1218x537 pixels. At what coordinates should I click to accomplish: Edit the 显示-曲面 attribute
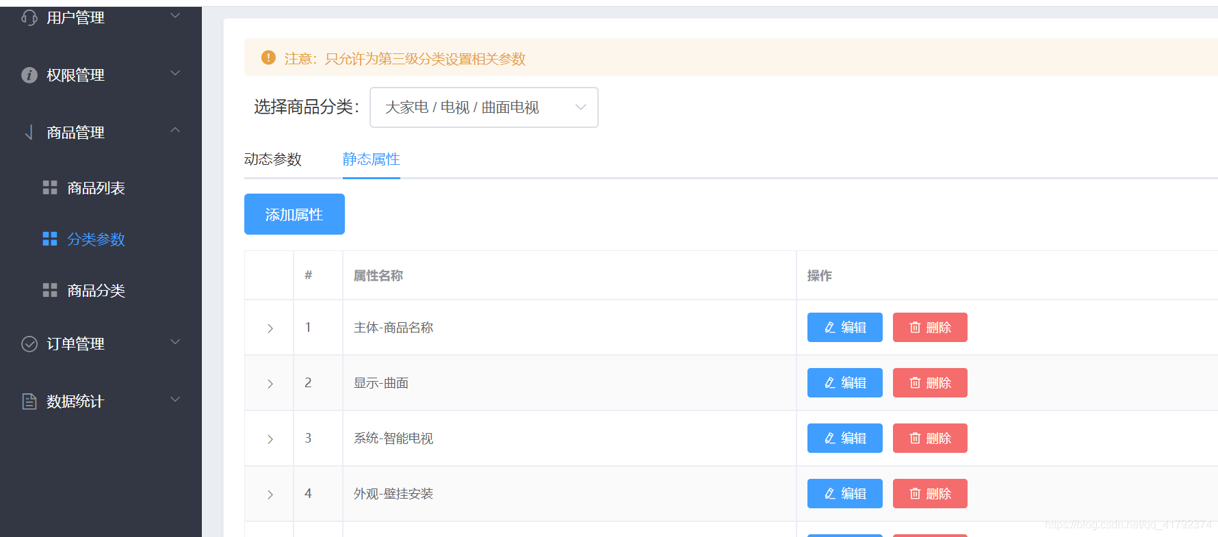pyautogui.click(x=845, y=382)
